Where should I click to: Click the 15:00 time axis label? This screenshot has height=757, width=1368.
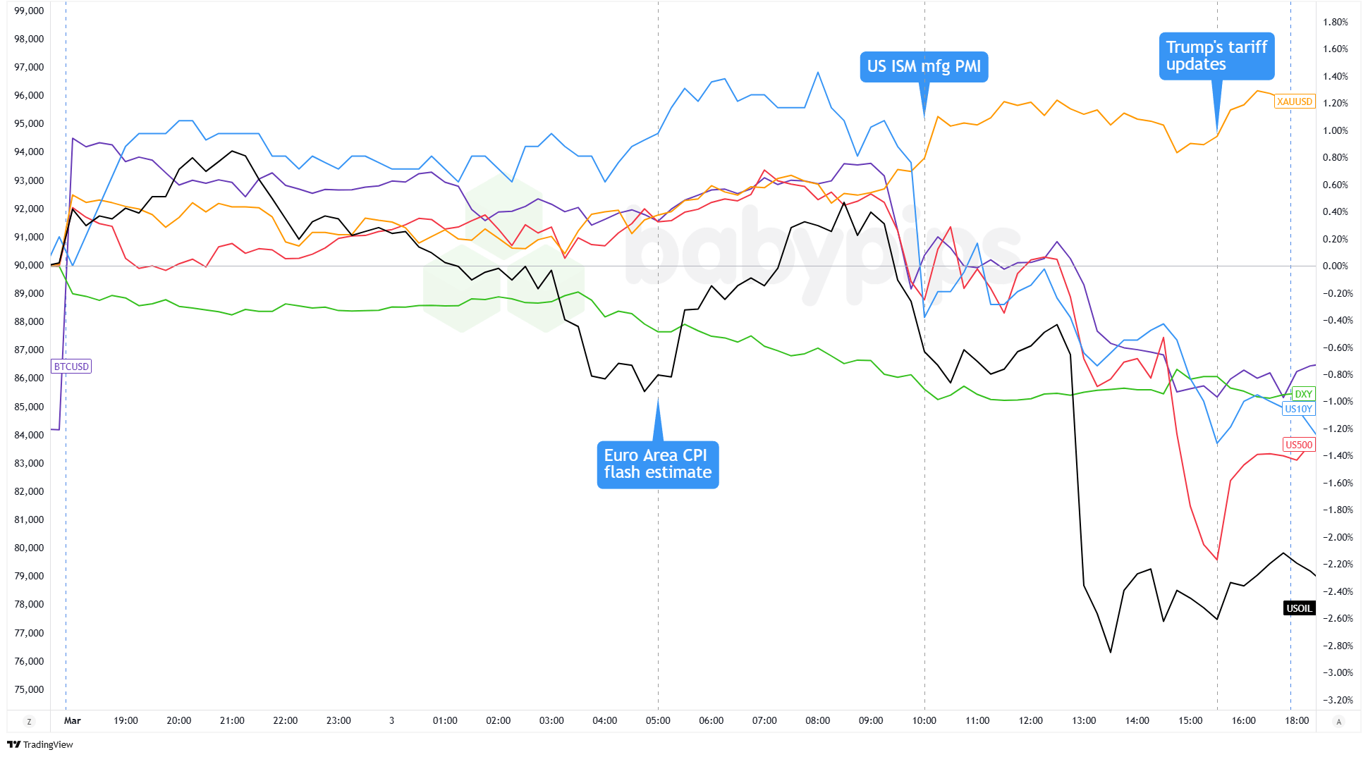1190,720
